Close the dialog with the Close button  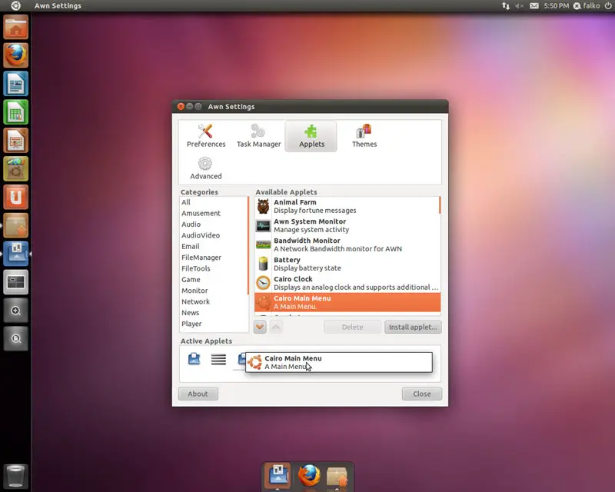click(x=421, y=394)
